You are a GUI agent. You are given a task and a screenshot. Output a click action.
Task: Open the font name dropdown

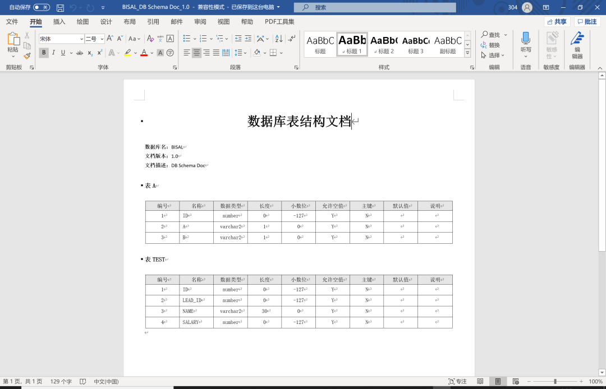[82, 38]
